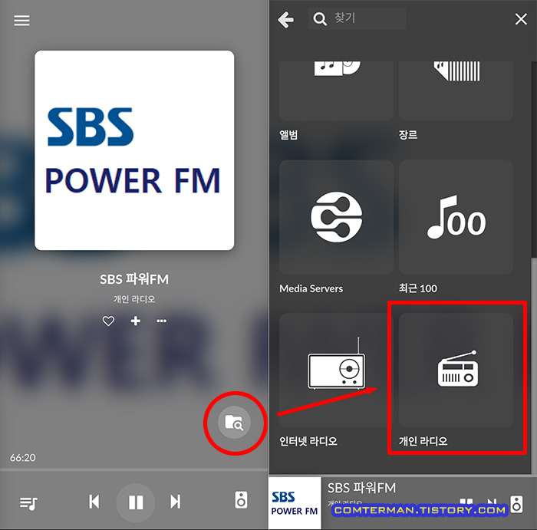Click the 개인 라디오 subtitle under station title
Image resolution: width=537 pixels, height=530 pixels.
click(134, 299)
